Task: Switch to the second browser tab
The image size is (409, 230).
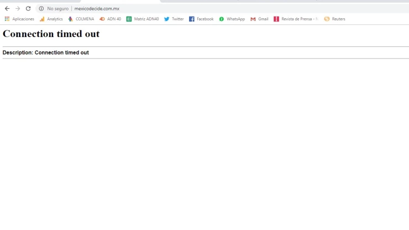Action: pyautogui.click(x=221, y=1)
